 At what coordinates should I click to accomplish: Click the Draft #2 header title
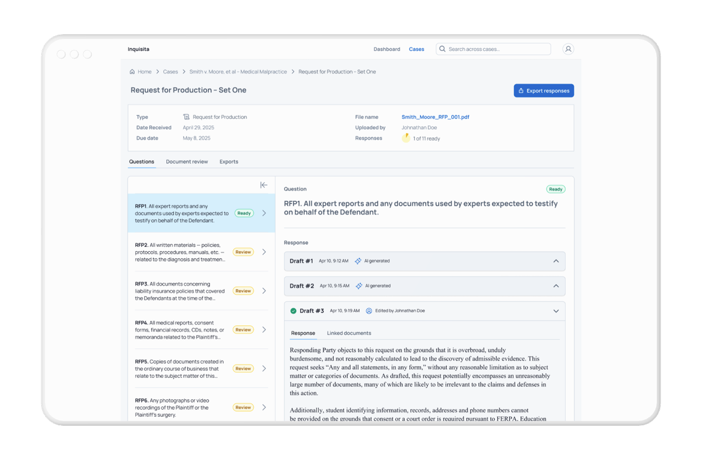(x=302, y=286)
